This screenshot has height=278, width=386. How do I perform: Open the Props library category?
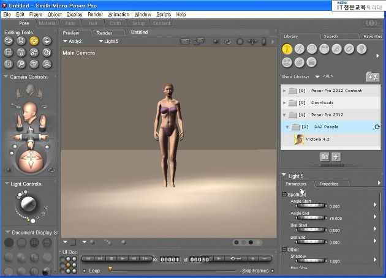(349, 49)
